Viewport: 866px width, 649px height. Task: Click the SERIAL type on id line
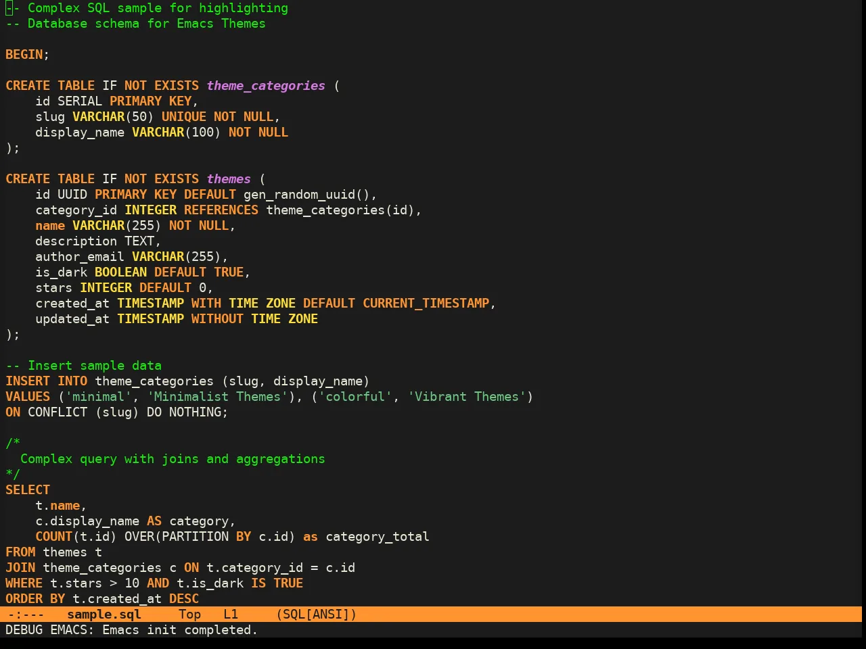(80, 101)
